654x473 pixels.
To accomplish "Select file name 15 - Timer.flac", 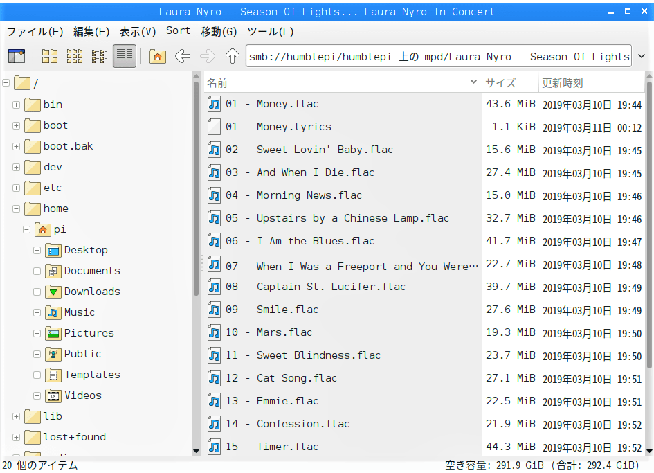I will click(x=272, y=447).
